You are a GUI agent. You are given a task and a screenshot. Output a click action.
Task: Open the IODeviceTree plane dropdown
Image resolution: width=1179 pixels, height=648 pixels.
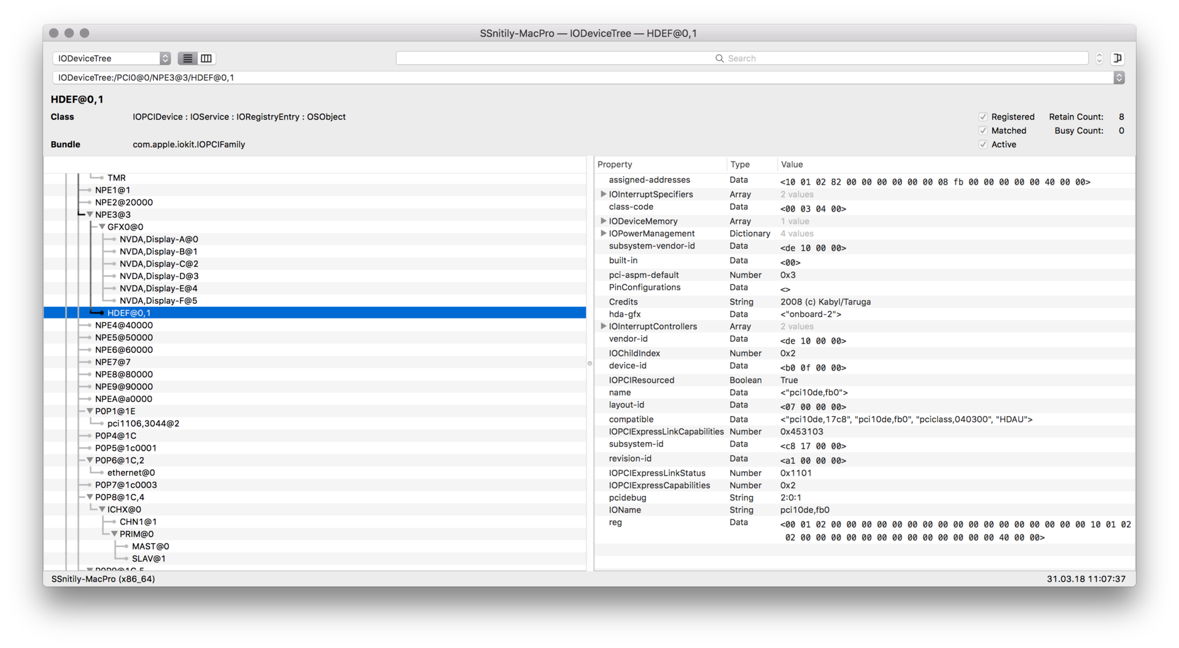pyautogui.click(x=112, y=58)
